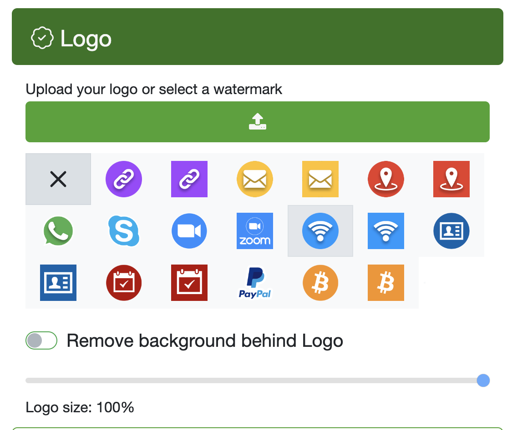The height and width of the screenshot is (430, 507).
Task: Pick the square orange Bitcoin watermark
Action: pos(385,283)
